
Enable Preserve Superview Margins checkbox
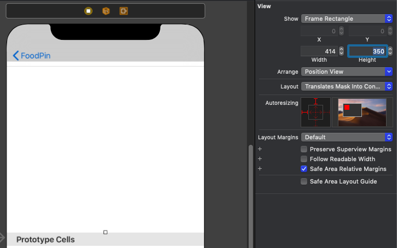[304, 149]
